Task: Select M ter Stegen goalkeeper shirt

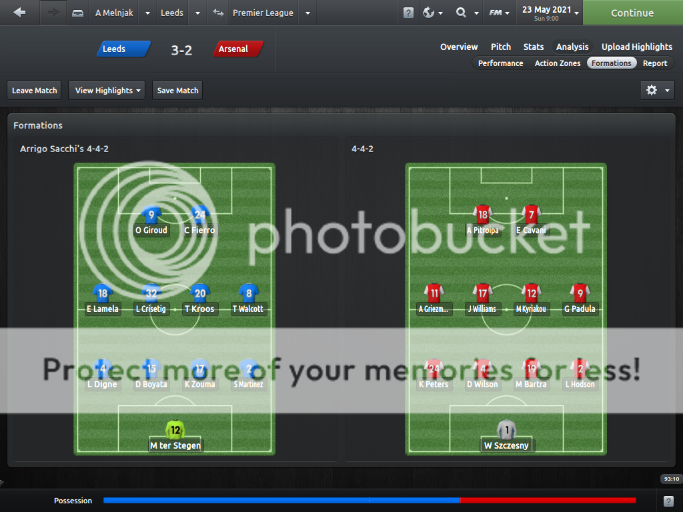Action: [175, 430]
